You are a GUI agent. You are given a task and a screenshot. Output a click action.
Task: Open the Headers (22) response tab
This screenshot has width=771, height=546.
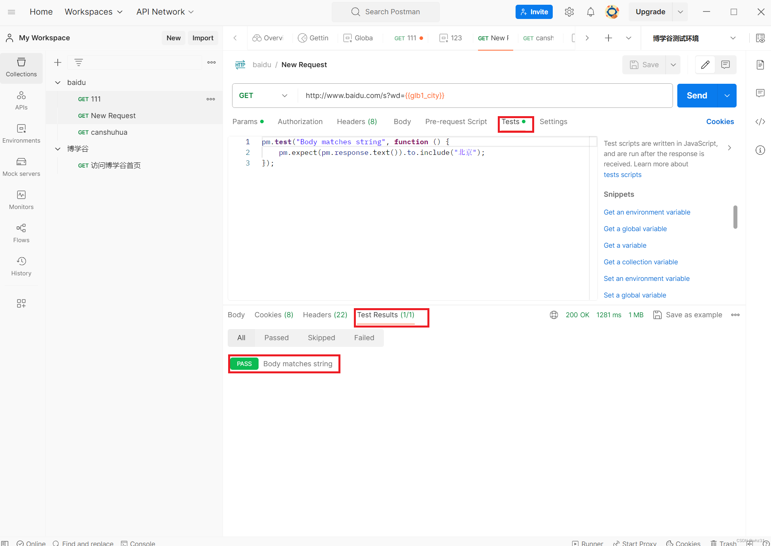pyautogui.click(x=325, y=315)
